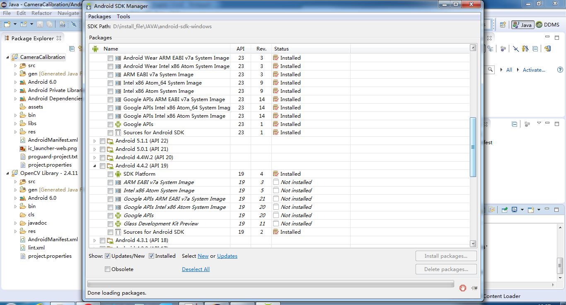Open the Packages menu in SDK Manager
The image size is (566, 305).
(99, 17)
